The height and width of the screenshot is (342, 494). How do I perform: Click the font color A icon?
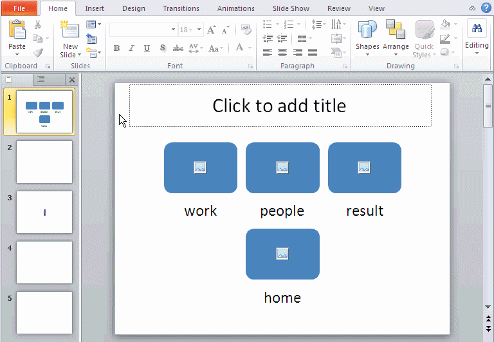pyautogui.click(x=240, y=48)
